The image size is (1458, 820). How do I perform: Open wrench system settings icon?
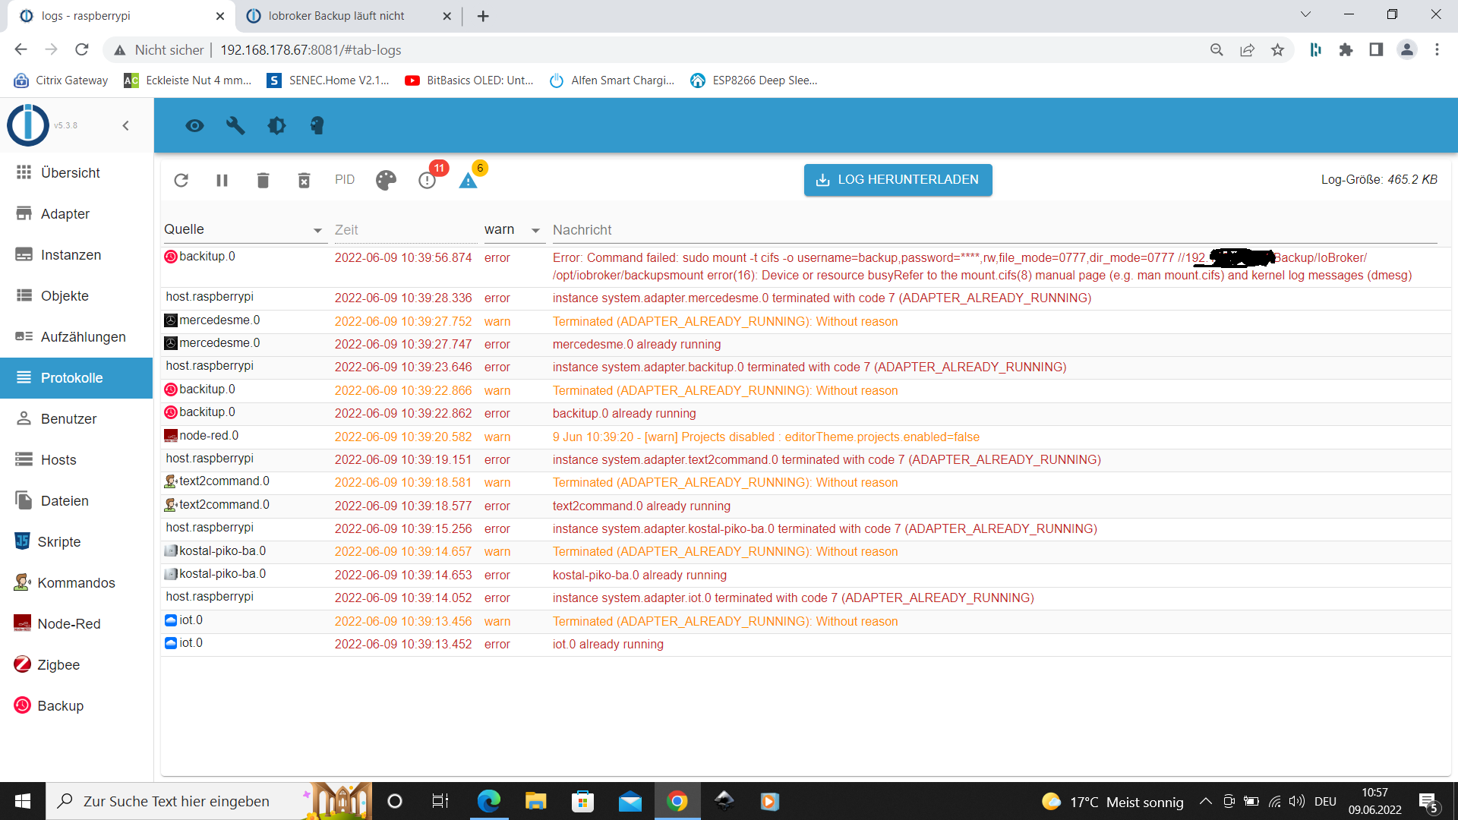point(235,126)
